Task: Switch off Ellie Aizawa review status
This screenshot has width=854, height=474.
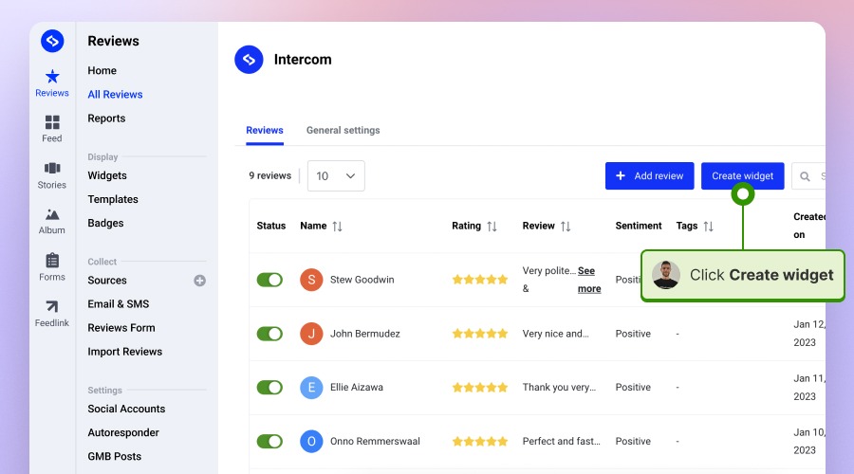Action: click(x=269, y=387)
